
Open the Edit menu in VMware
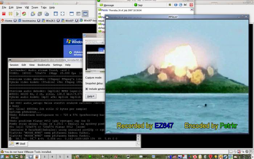pyautogui.click(x=11, y=8)
